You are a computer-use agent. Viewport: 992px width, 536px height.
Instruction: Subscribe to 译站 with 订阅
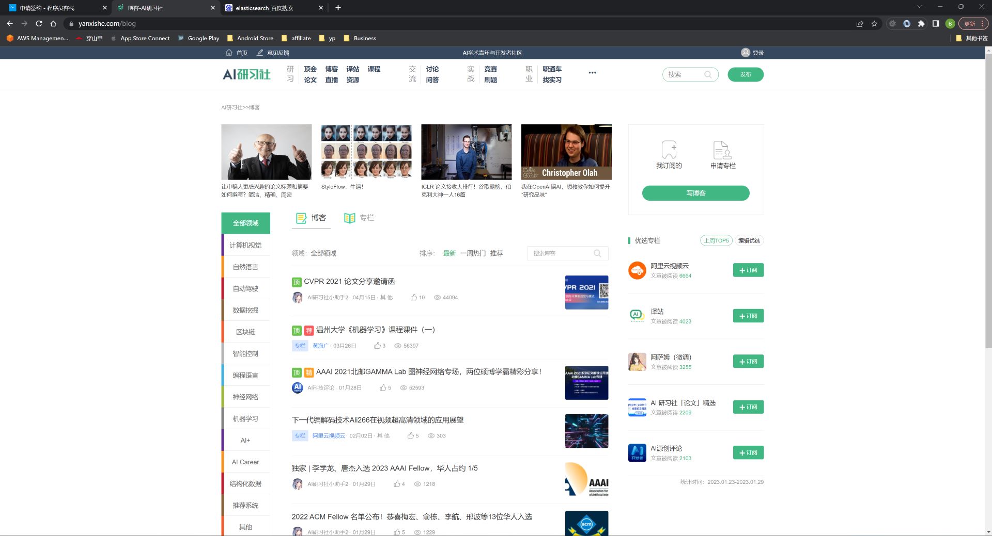click(x=748, y=316)
